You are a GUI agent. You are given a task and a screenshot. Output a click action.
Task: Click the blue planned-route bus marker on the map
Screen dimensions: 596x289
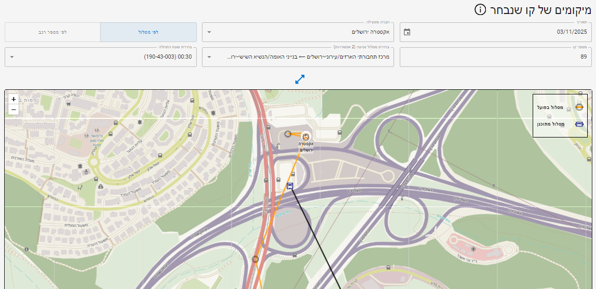coord(290,186)
